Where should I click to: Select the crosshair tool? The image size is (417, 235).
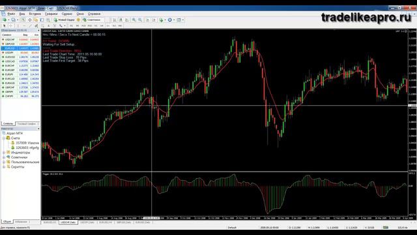[10, 26]
